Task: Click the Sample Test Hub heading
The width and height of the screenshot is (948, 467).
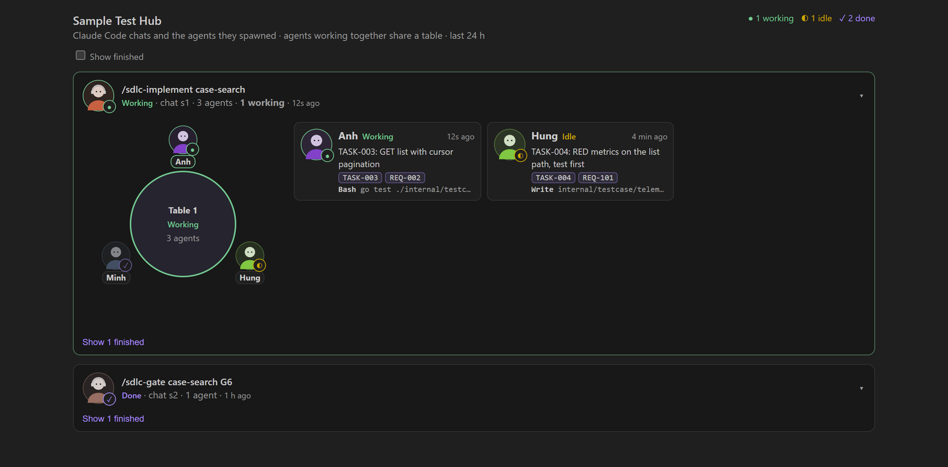Action: 117,21
